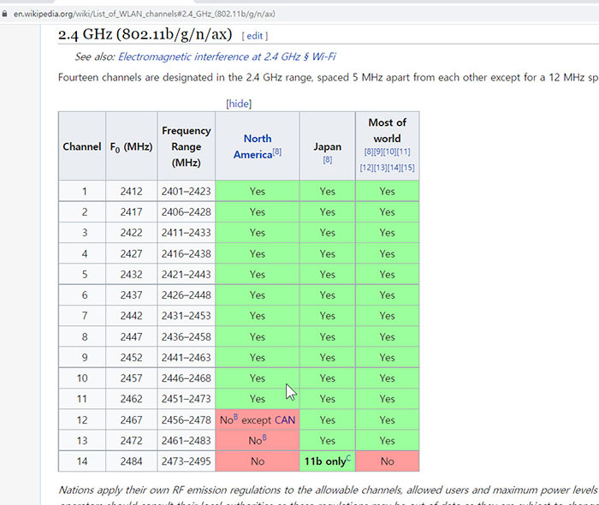Collapse the table using the hide link
Image resolution: width=599 pixels, height=505 pixels.
click(239, 104)
